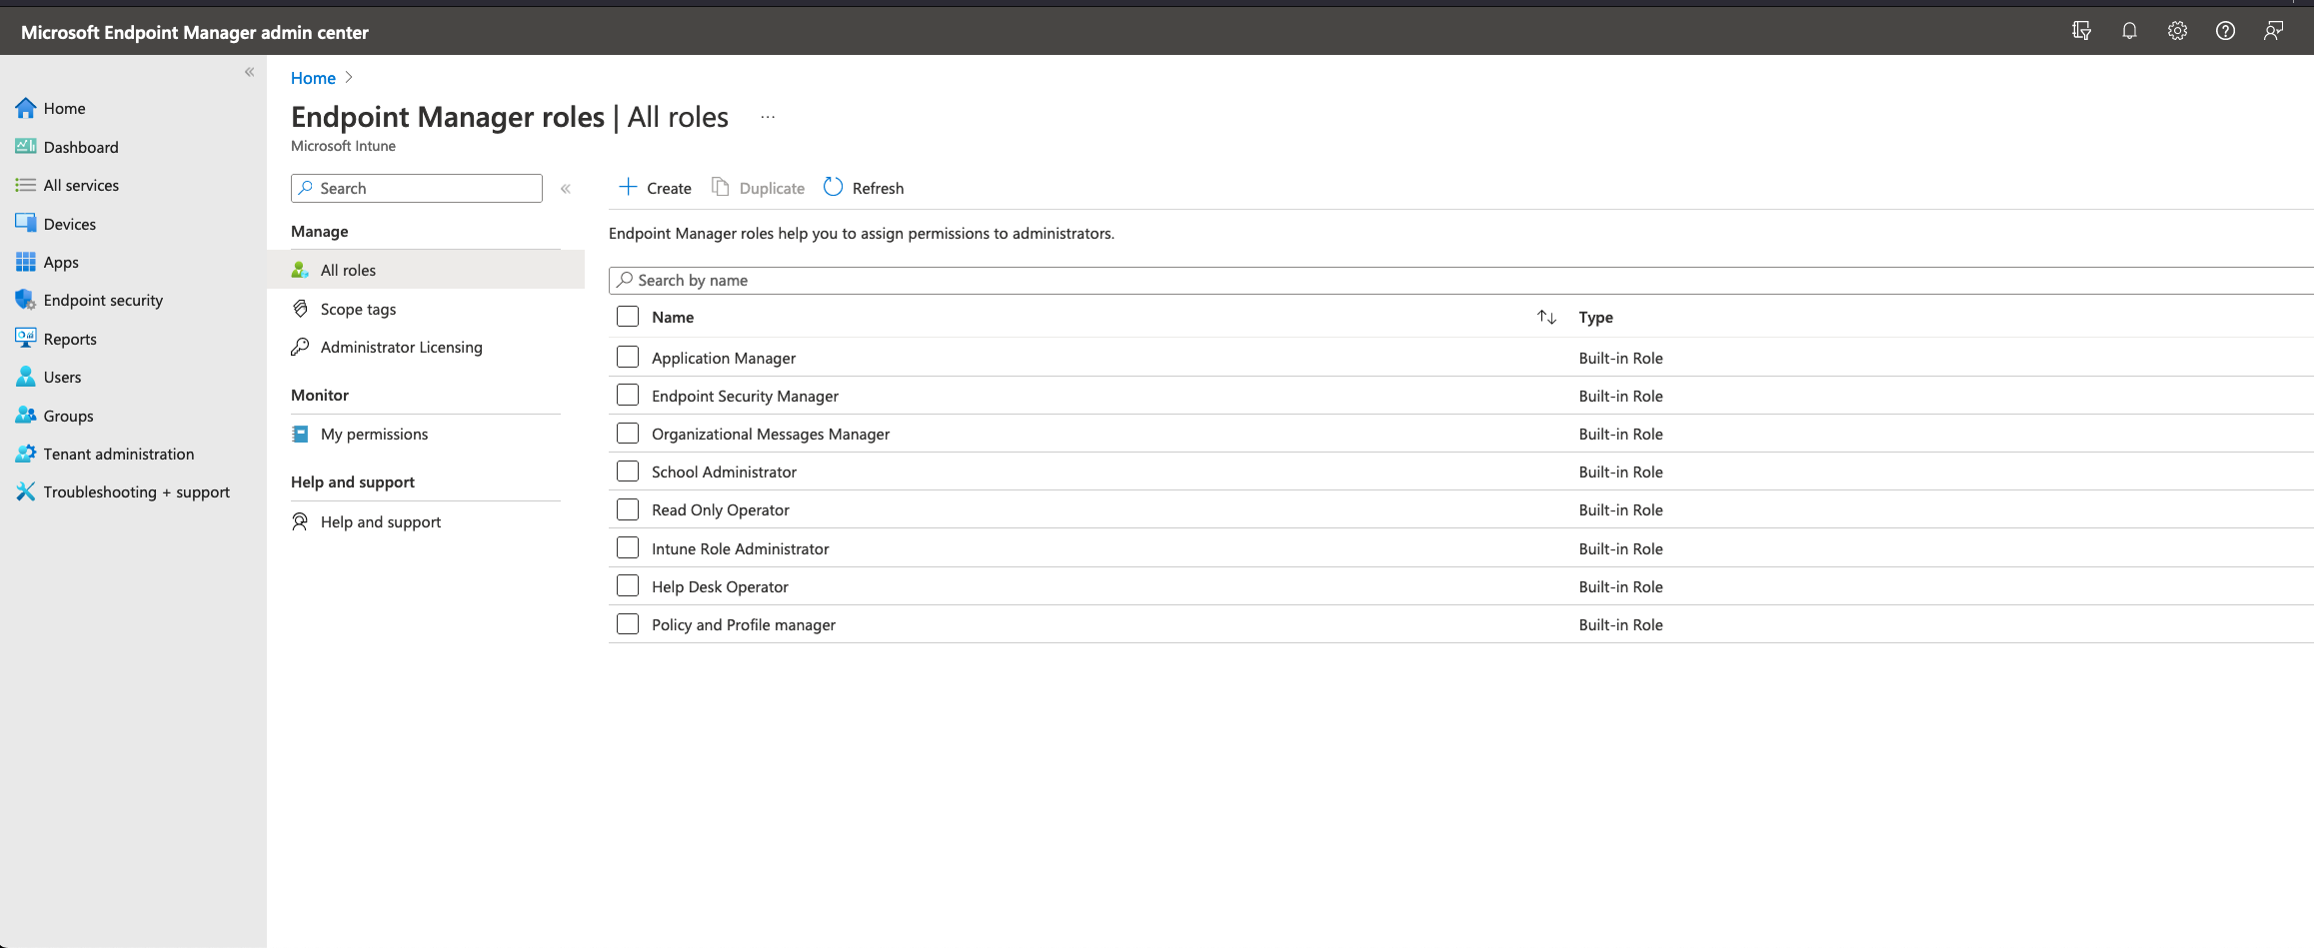Screen dimensions: 2314x948
Task: Open Scope tags menu item
Action: click(358, 310)
